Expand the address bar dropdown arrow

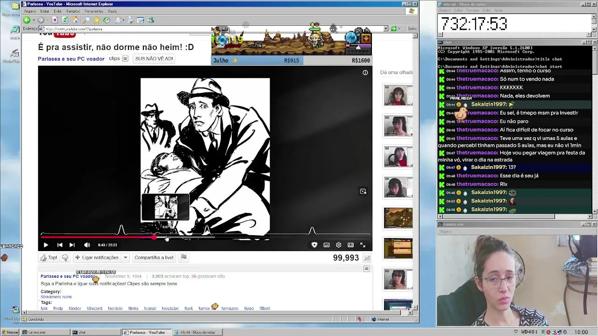click(x=386, y=29)
